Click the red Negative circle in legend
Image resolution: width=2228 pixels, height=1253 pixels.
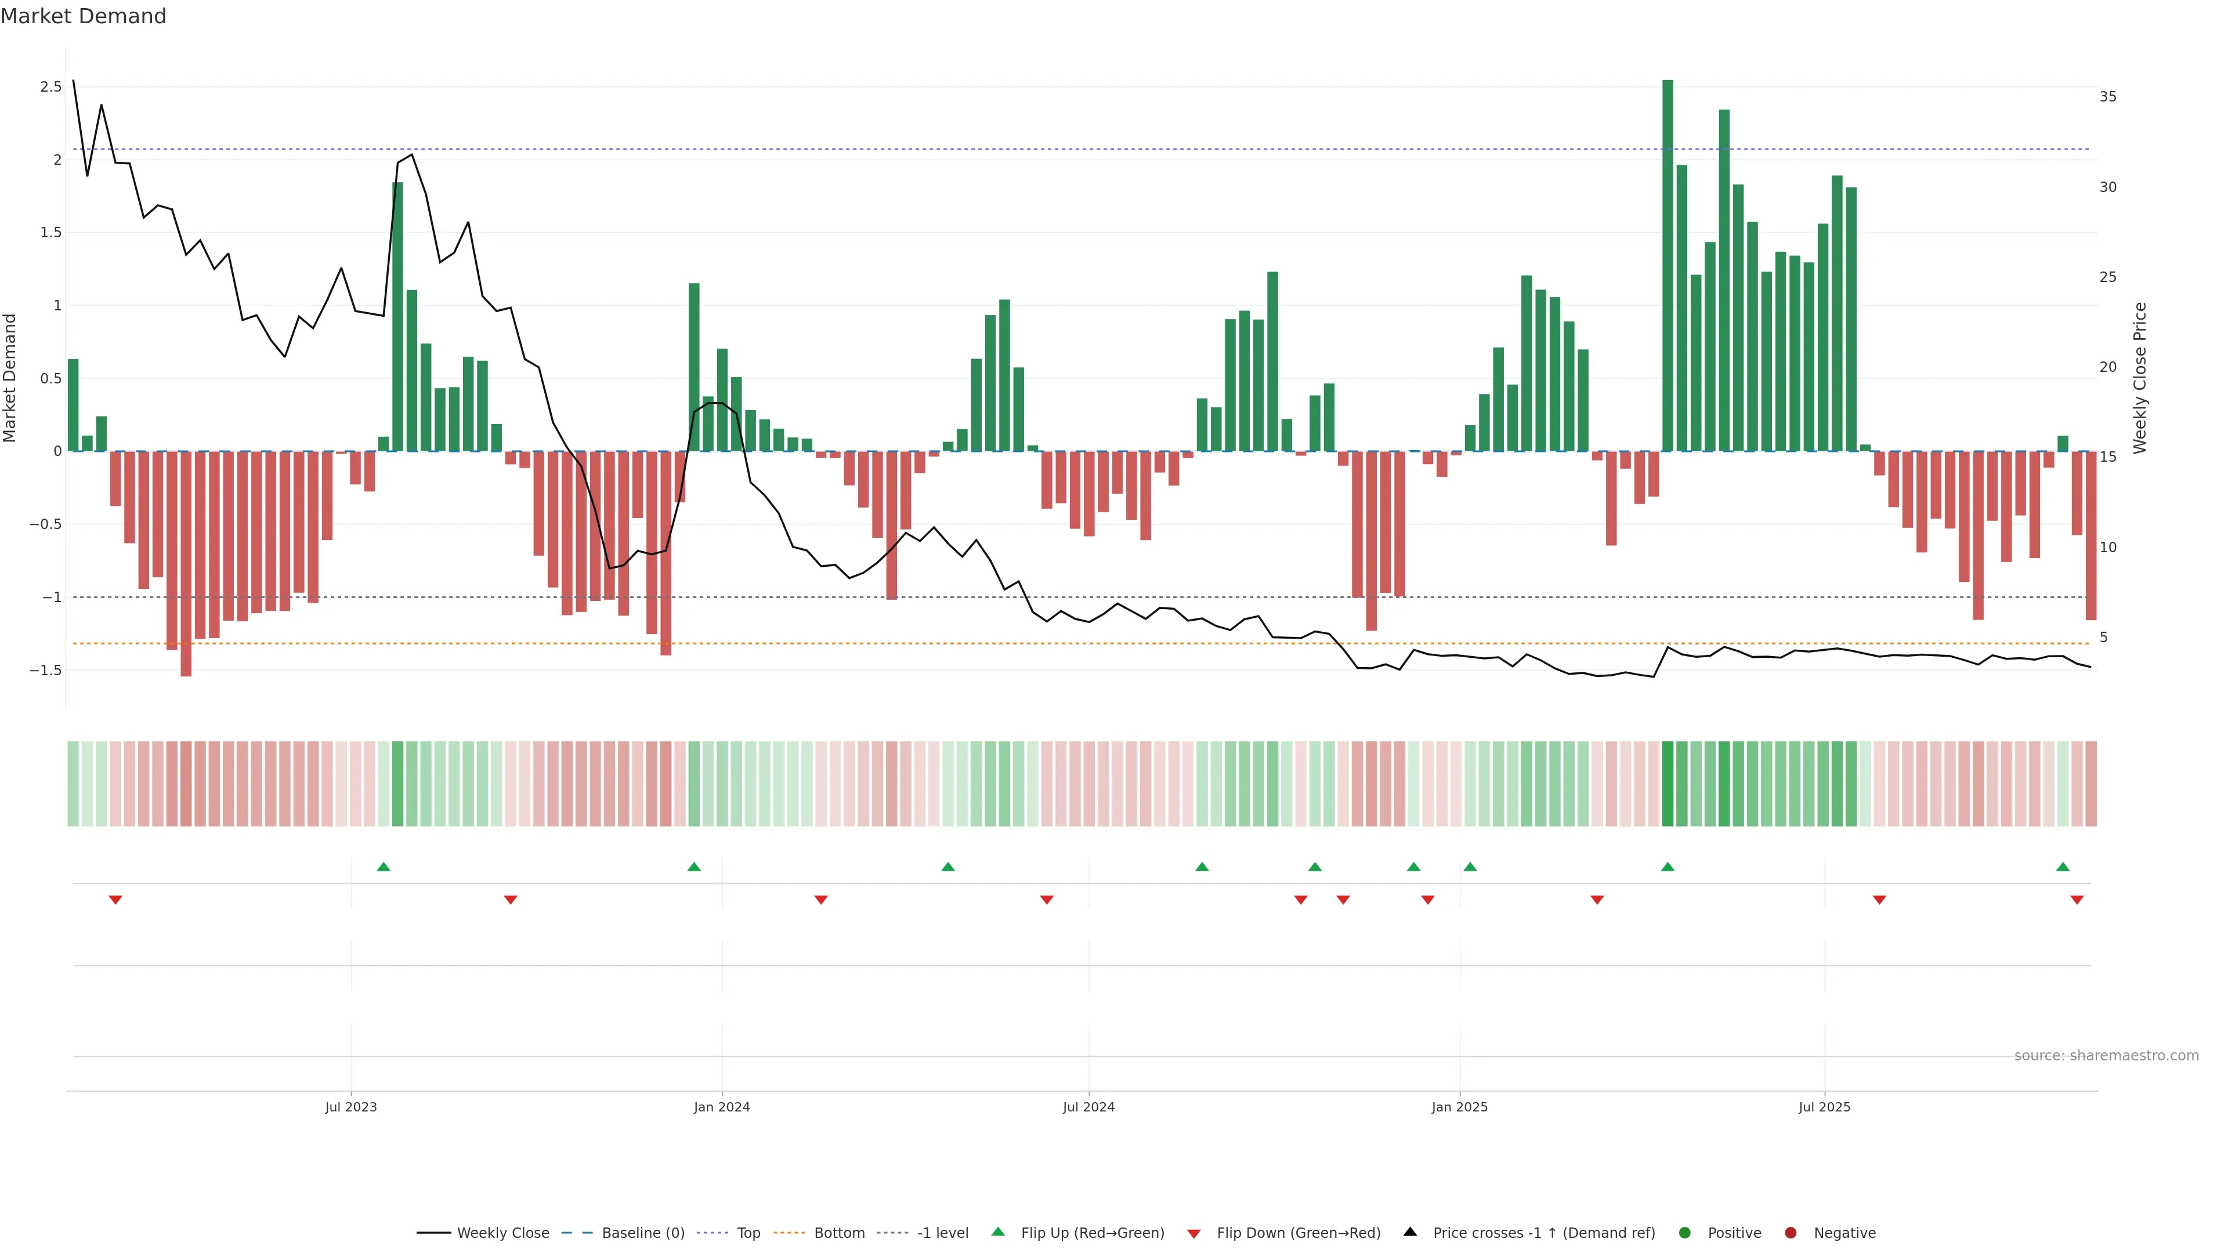coord(1791,1232)
